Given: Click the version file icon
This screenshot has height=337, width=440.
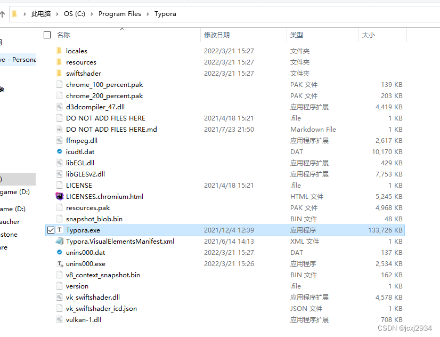Looking at the screenshot, I should tap(59, 286).
